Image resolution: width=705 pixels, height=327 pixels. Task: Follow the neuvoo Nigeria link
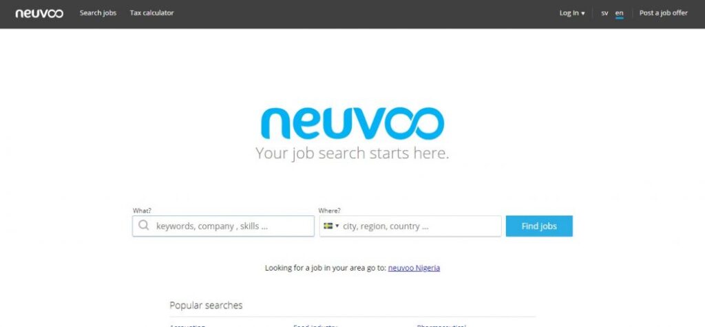[x=414, y=268]
